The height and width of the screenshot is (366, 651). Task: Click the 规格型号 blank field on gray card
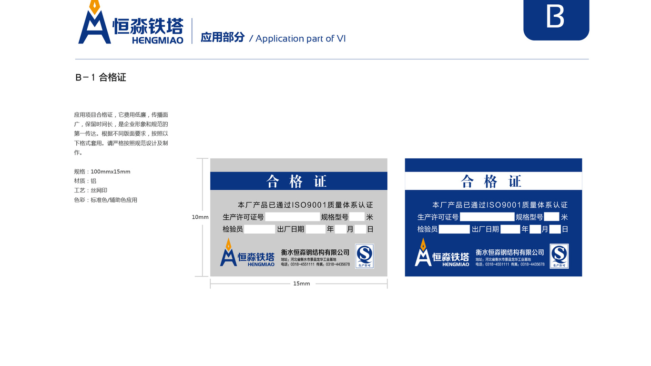[357, 217]
